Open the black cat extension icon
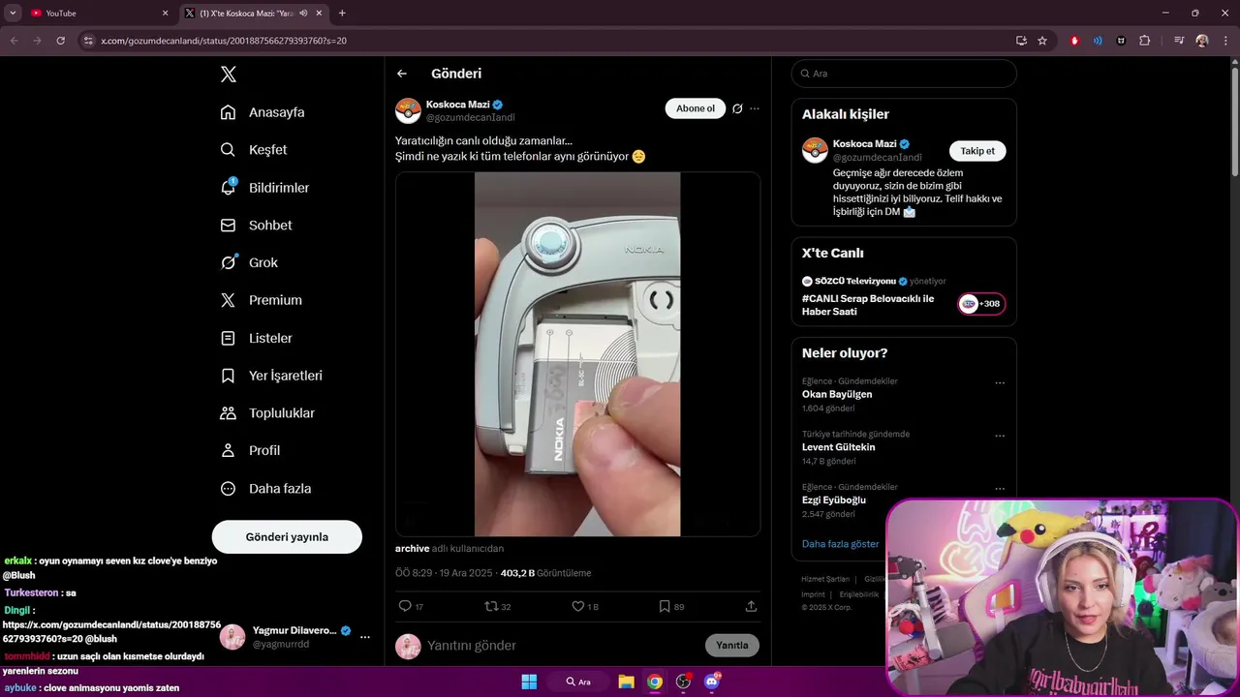This screenshot has width=1240, height=697. coord(1121,41)
